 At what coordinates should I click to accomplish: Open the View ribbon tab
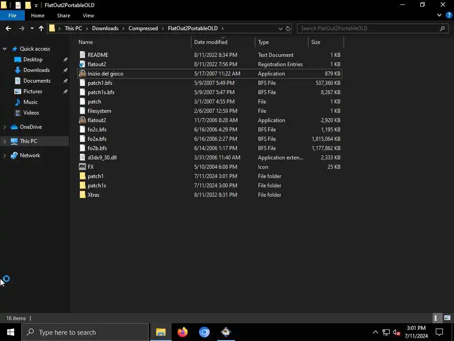88,16
